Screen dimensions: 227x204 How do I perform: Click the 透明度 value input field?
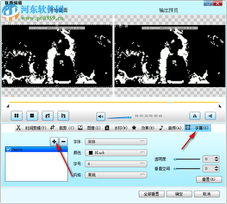click(208, 159)
